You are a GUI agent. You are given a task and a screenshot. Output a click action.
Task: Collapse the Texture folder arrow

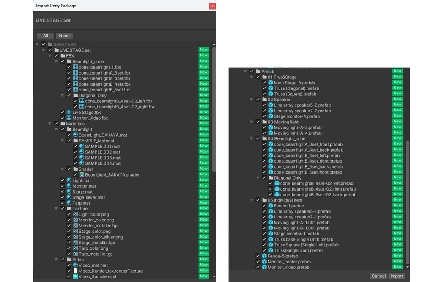(56, 208)
